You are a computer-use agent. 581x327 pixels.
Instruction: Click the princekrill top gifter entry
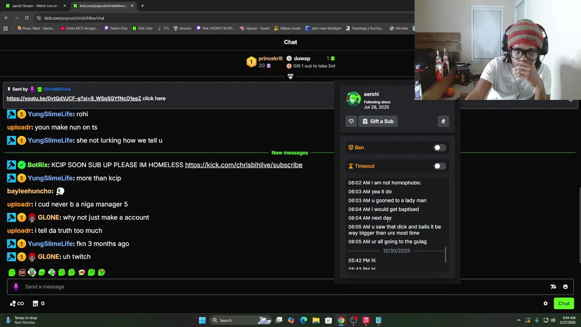click(265, 62)
